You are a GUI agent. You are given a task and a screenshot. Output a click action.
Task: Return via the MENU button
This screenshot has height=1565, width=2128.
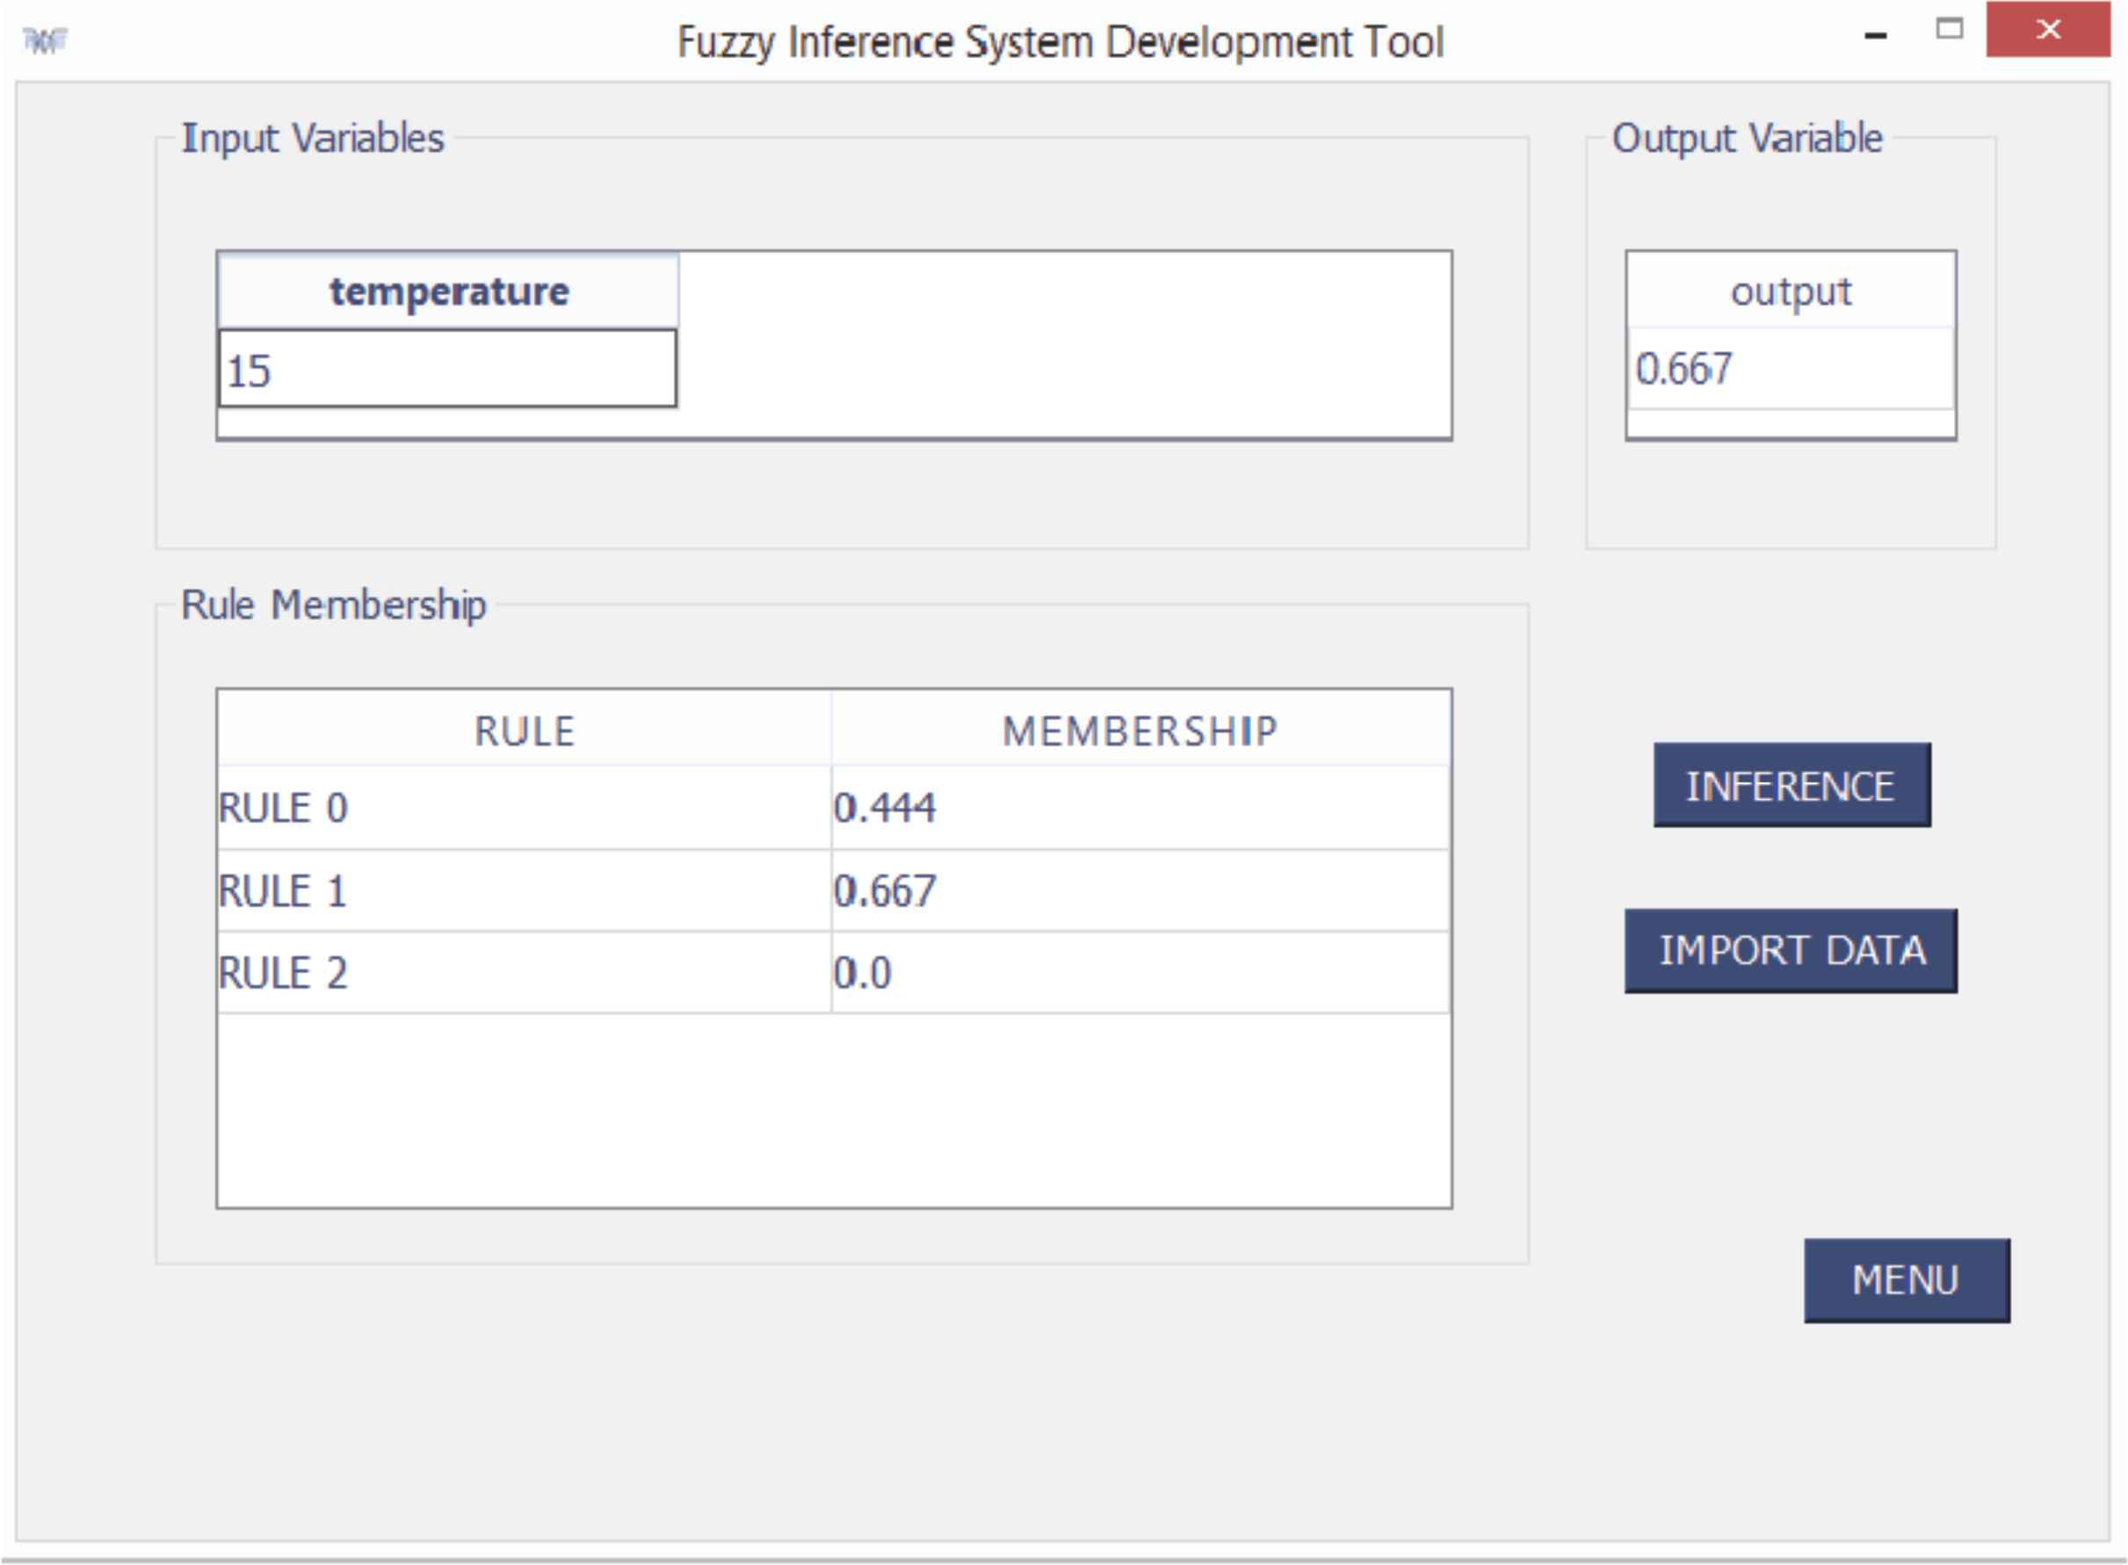tap(1905, 1280)
